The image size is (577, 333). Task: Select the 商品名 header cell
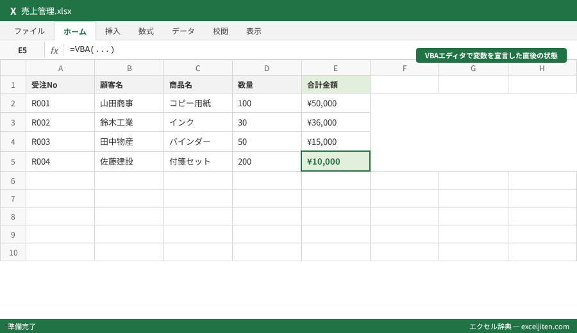click(198, 85)
